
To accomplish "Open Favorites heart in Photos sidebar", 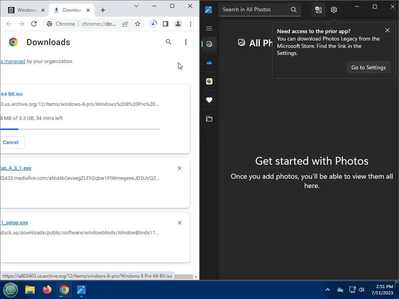I will pyautogui.click(x=209, y=100).
